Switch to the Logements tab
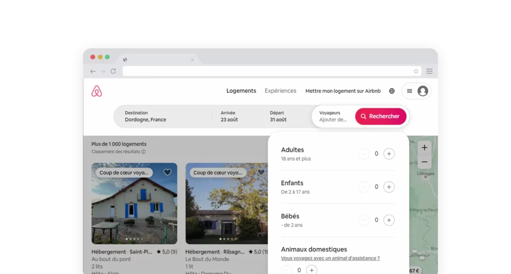This screenshot has width=511, height=274. pyautogui.click(x=241, y=91)
